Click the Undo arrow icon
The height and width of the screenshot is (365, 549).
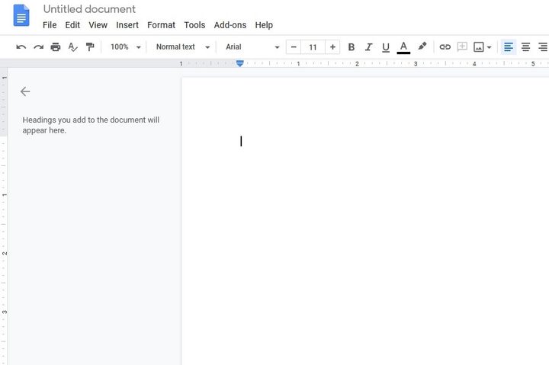click(x=21, y=47)
